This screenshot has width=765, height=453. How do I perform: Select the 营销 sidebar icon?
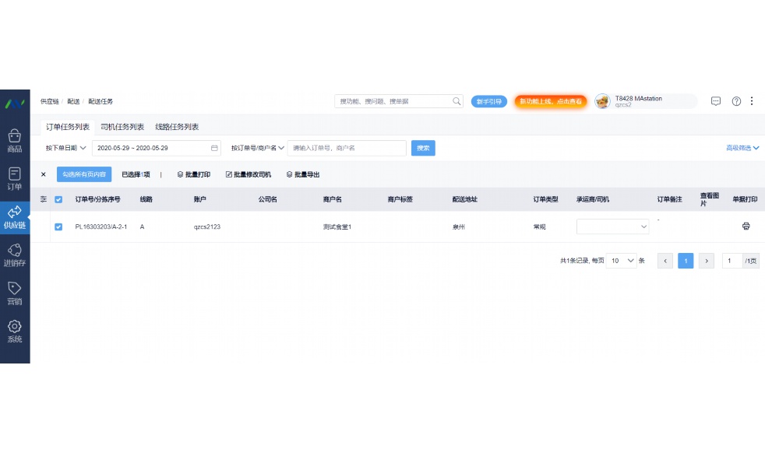tap(14, 291)
